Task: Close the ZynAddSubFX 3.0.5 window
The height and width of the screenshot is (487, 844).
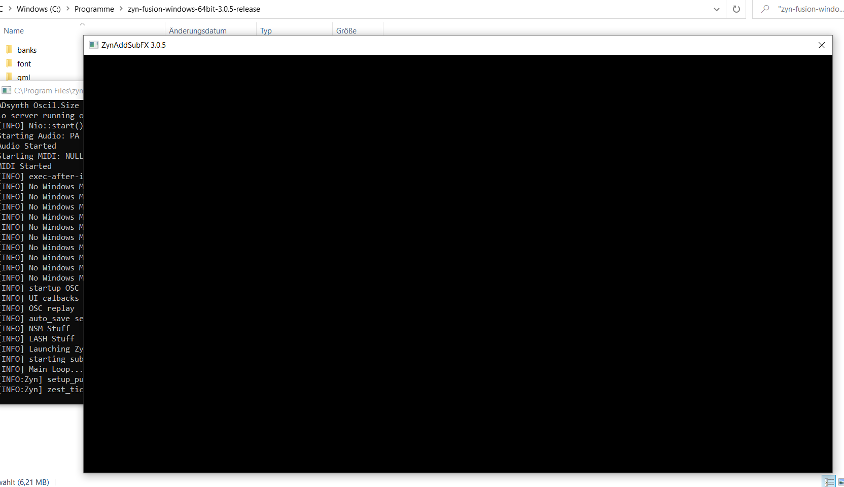Action: click(822, 45)
